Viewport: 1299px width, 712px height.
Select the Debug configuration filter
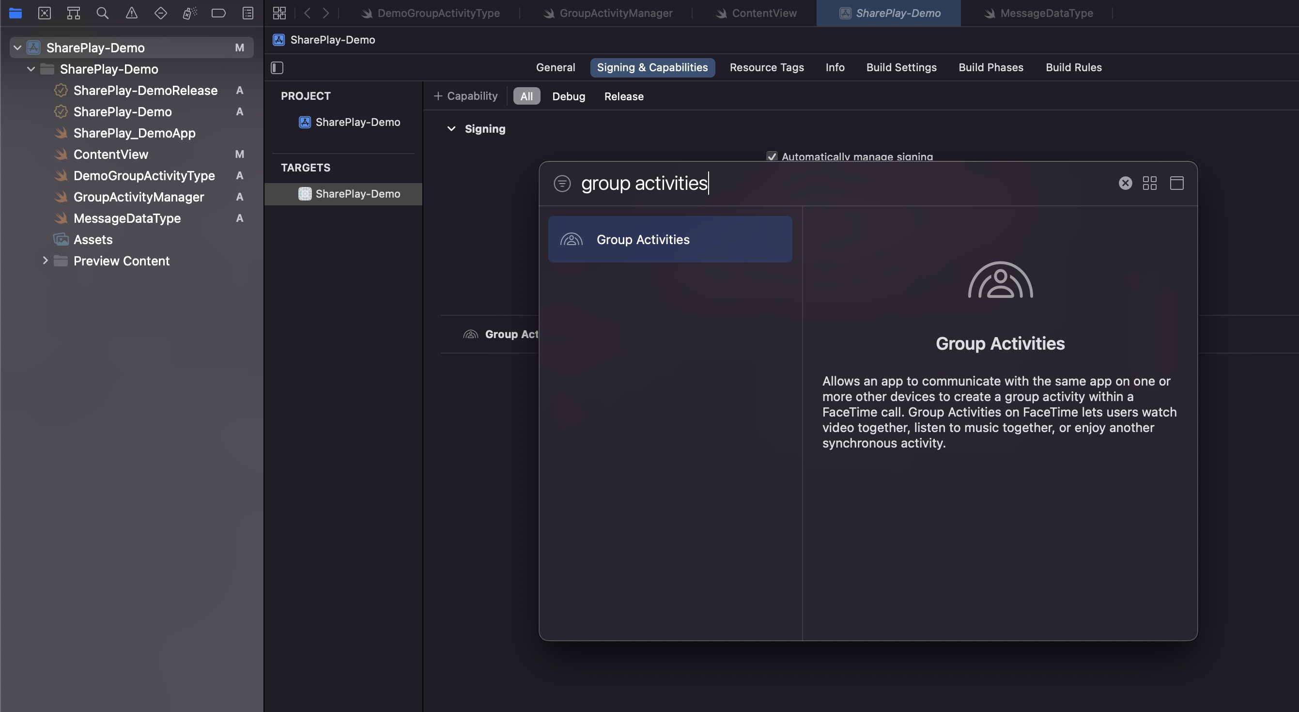[x=568, y=96]
